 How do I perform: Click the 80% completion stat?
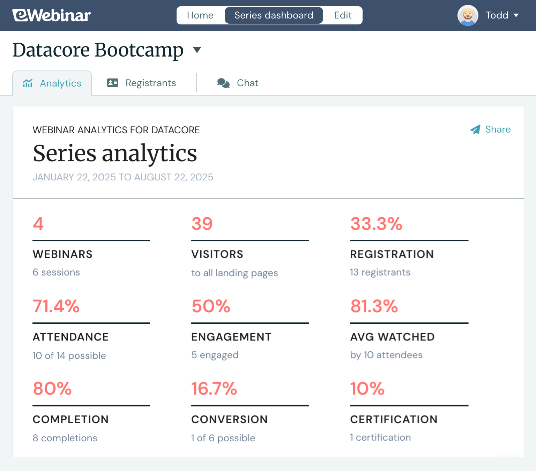[x=52, y=389]
